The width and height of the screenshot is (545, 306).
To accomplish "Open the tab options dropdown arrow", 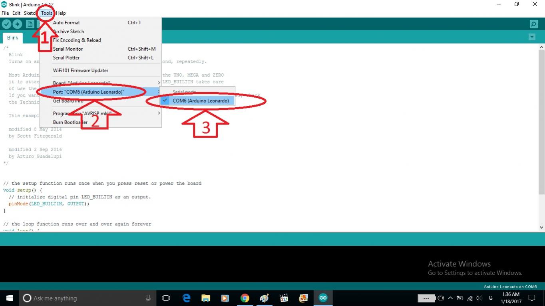I will 532,37.
